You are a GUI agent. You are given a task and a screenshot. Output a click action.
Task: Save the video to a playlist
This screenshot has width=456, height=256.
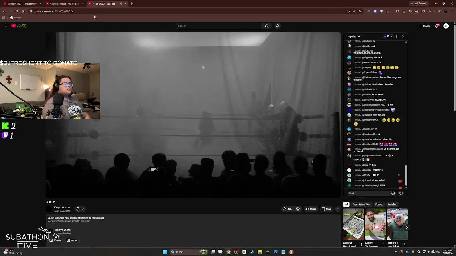pyautogui.click(x=326, y=209)
